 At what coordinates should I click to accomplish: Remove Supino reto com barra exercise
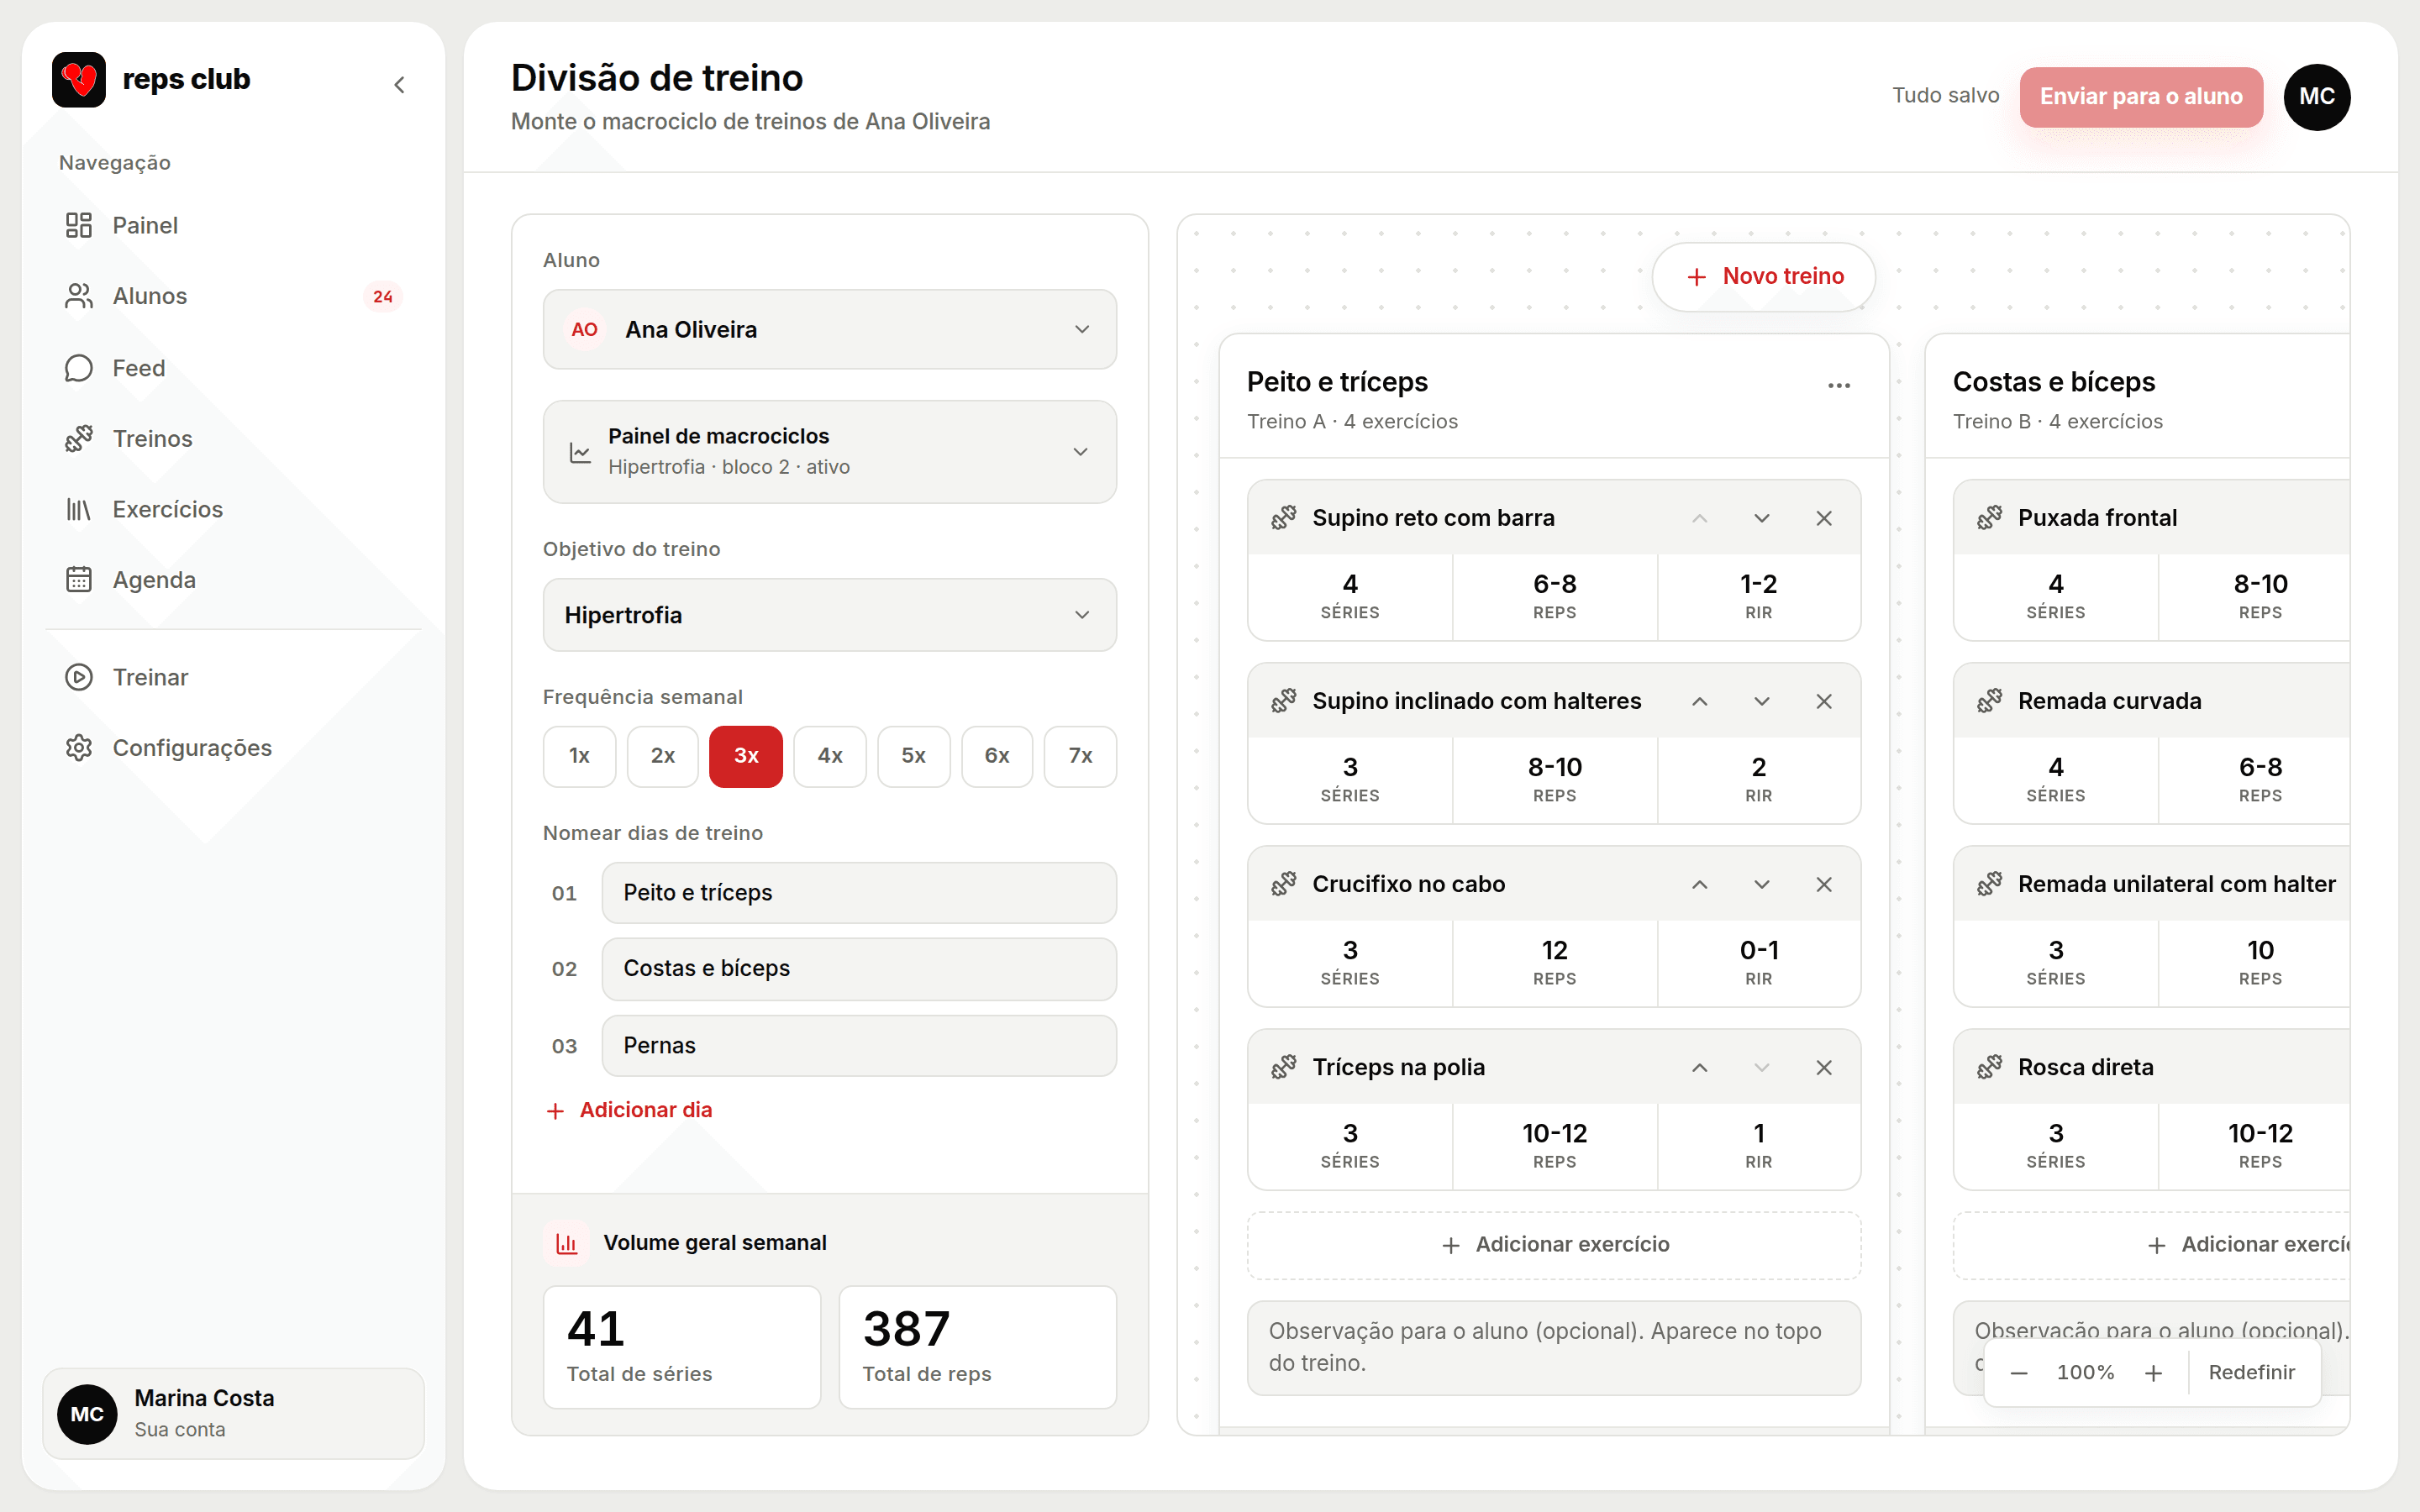1824,518
